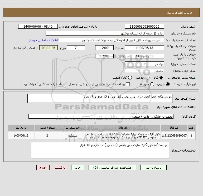
Task: Click the واحد شمارش column header
Action: [73, 128]
